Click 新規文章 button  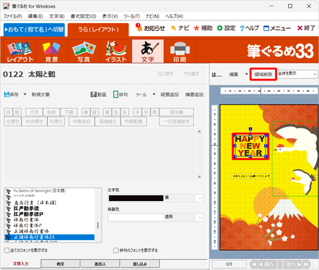tap(40, 94)
